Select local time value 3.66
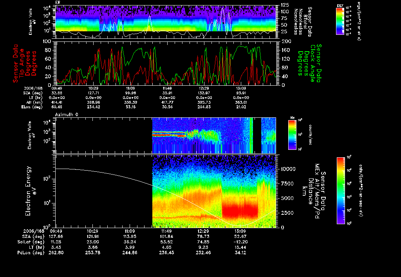This screenshot has height=277, width=401. (x=92, y=247)
